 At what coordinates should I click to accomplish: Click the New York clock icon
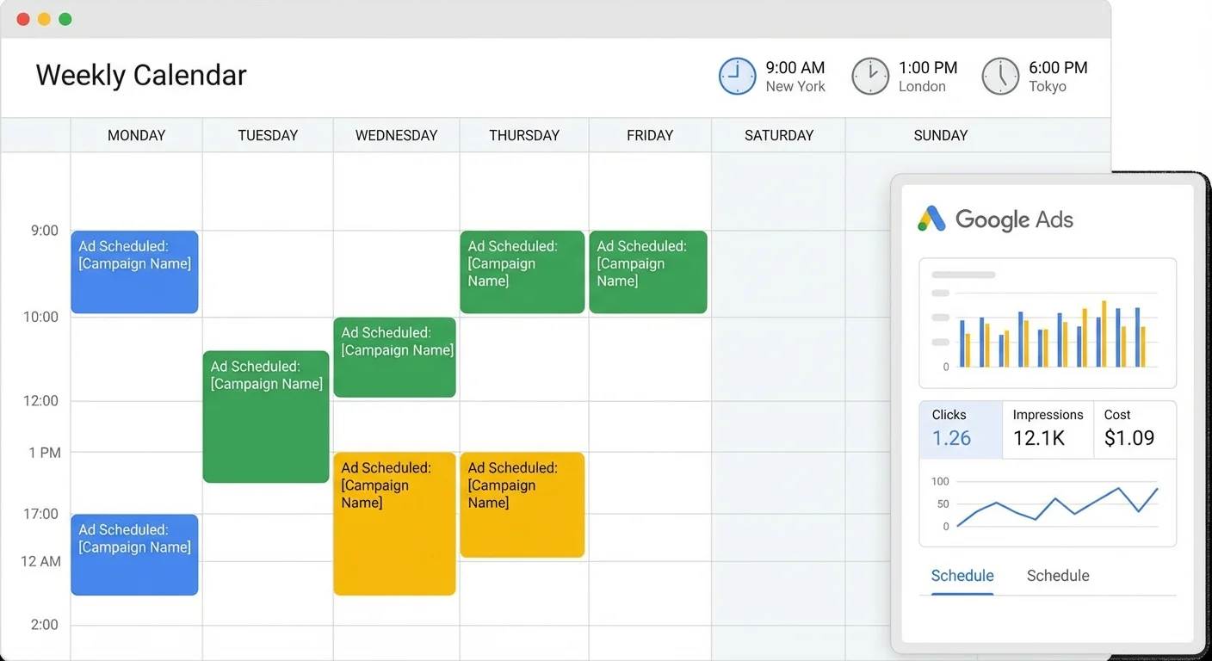point(737,76)
